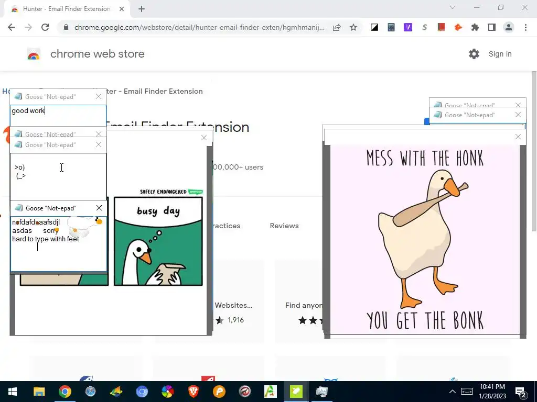
Task: Click the 'busy day' goose comic panel
Action: pyautogui.click(x=158, y=241)
